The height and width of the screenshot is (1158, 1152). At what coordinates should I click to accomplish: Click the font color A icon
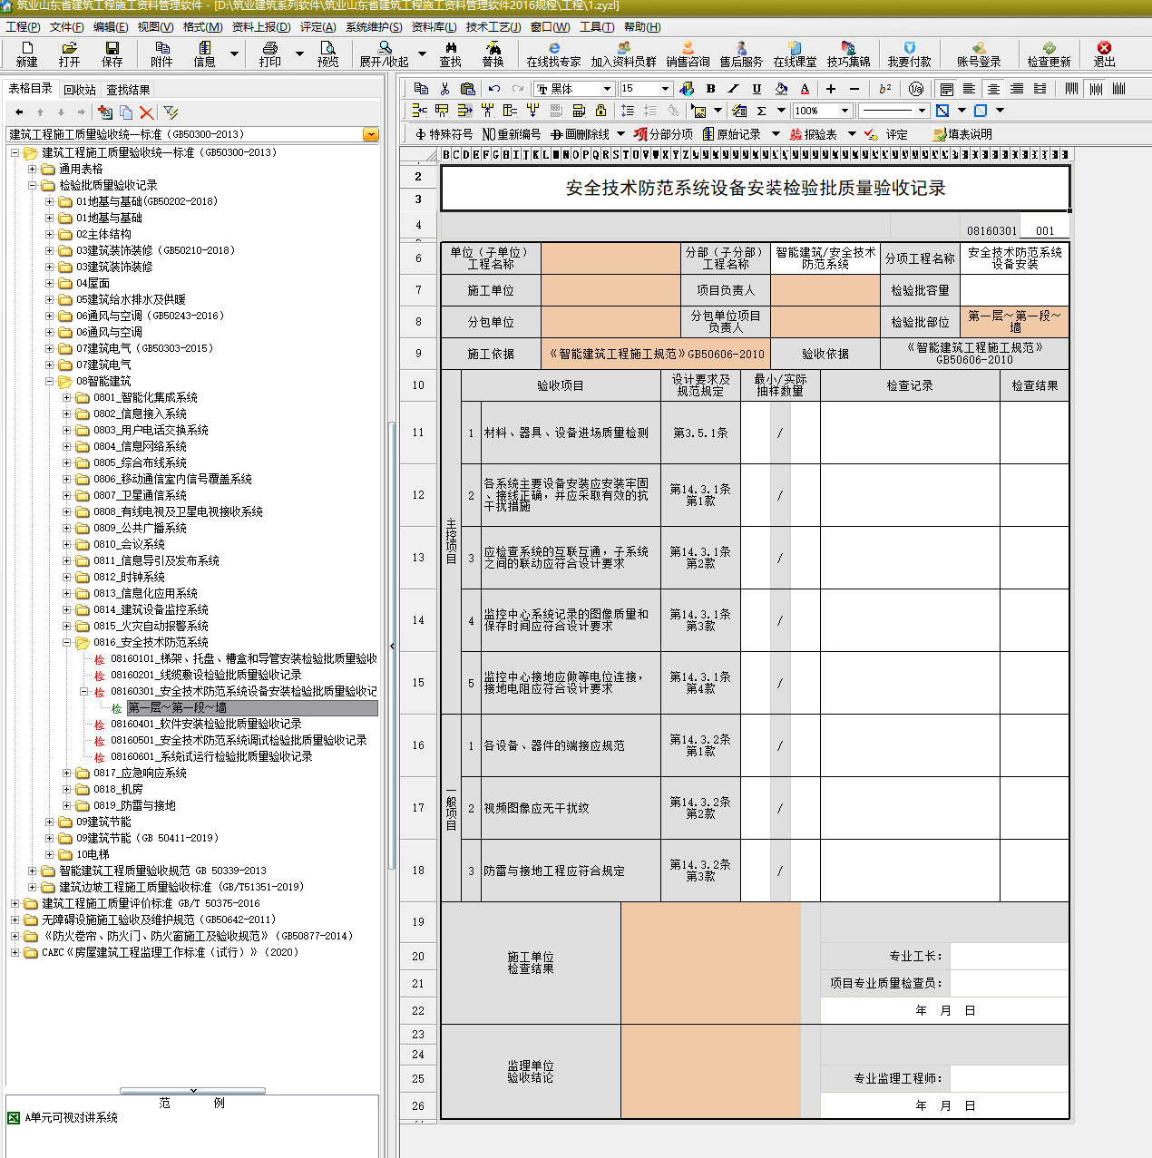(805, 88)
